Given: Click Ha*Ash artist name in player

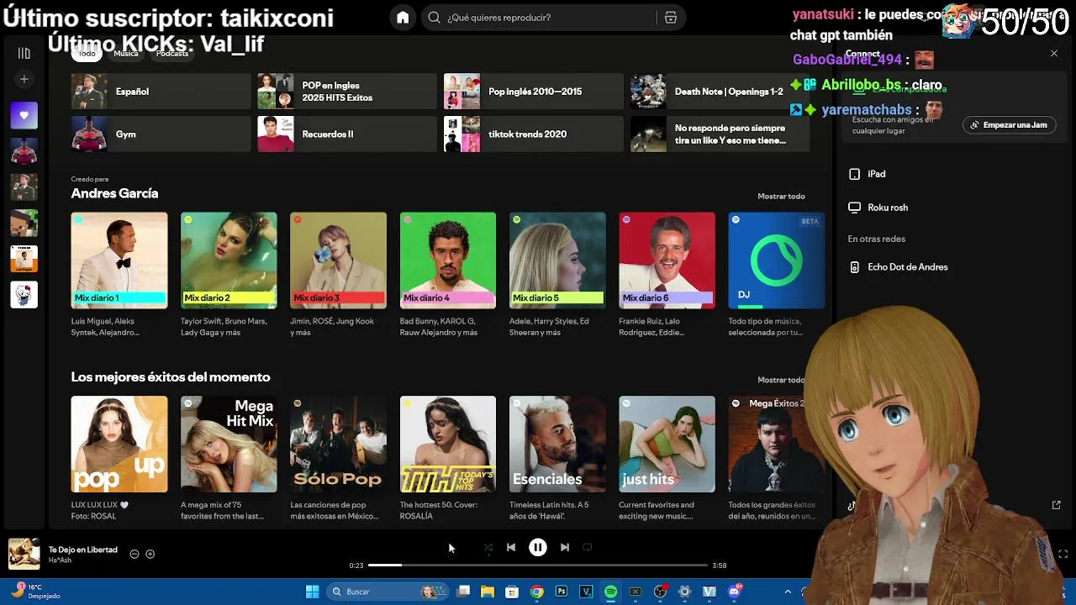Looking at the screenshot, I should coord(60,560).
